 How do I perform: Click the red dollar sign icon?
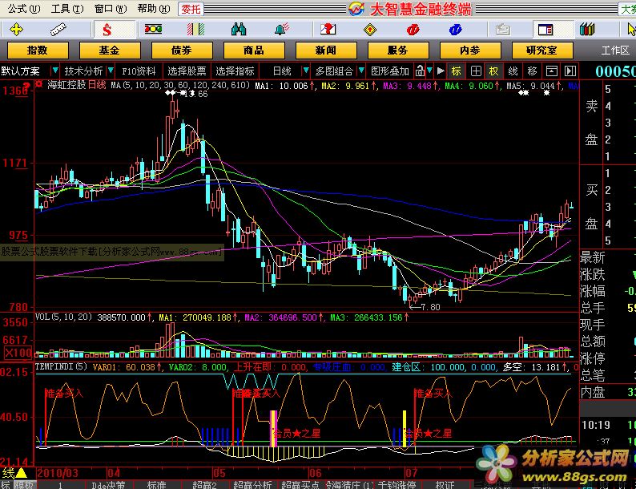(x=107, y=29)
